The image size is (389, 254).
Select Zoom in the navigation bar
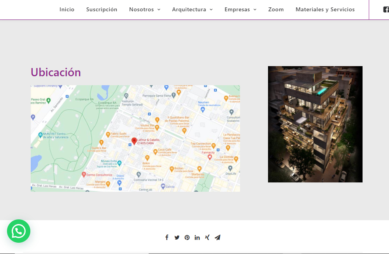pos(276,9)
